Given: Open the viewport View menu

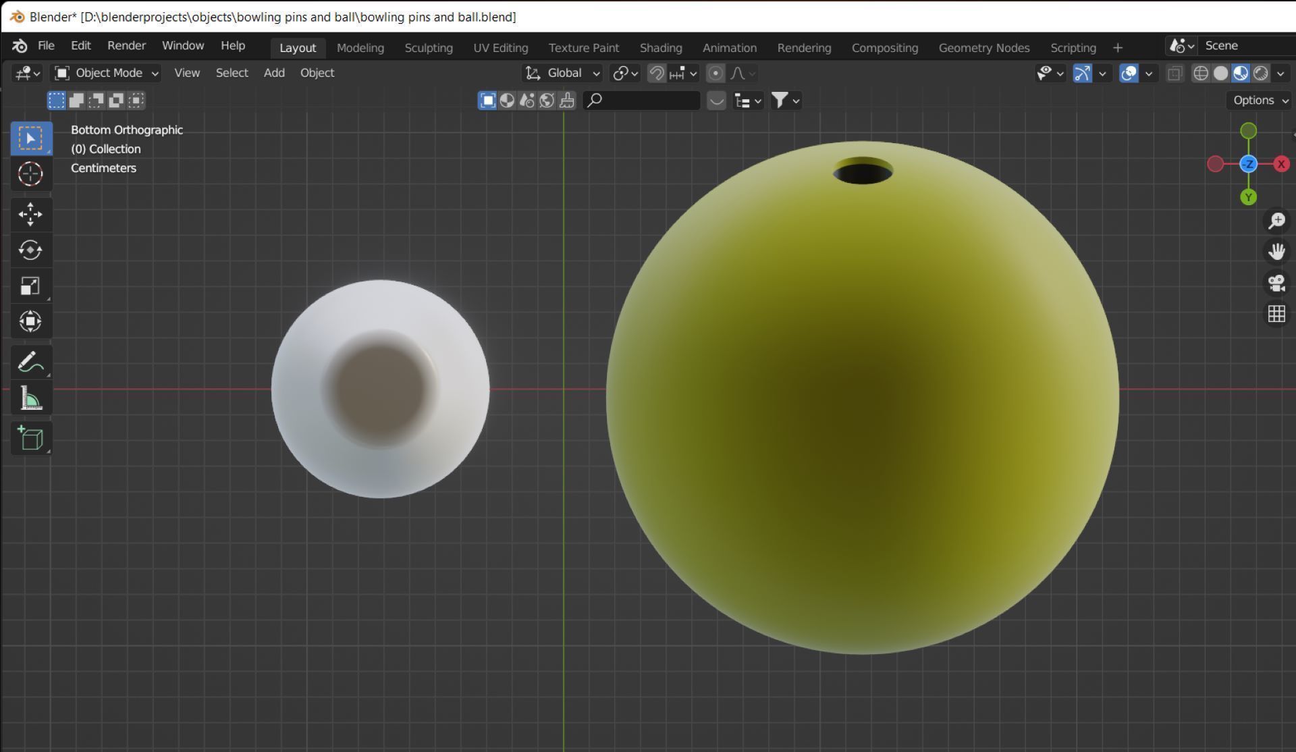Looking at the screenshot, I should 187,73.
